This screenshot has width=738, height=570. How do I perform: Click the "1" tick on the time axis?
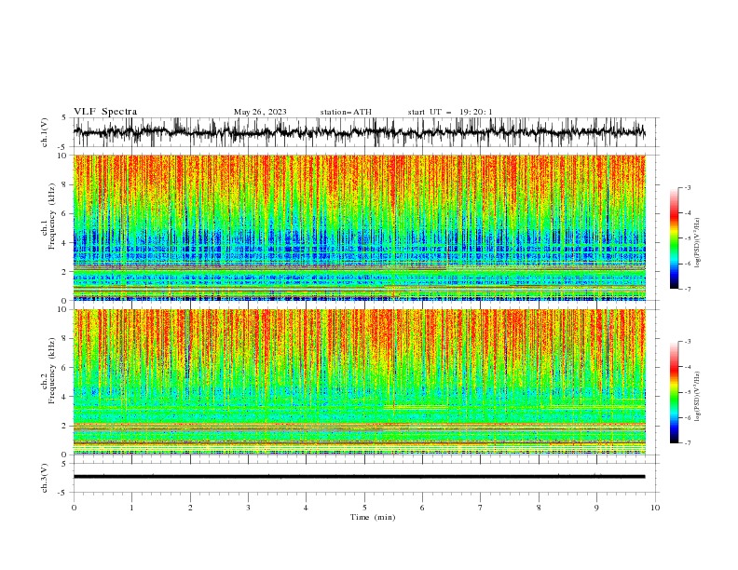click(x=132, y=508)
